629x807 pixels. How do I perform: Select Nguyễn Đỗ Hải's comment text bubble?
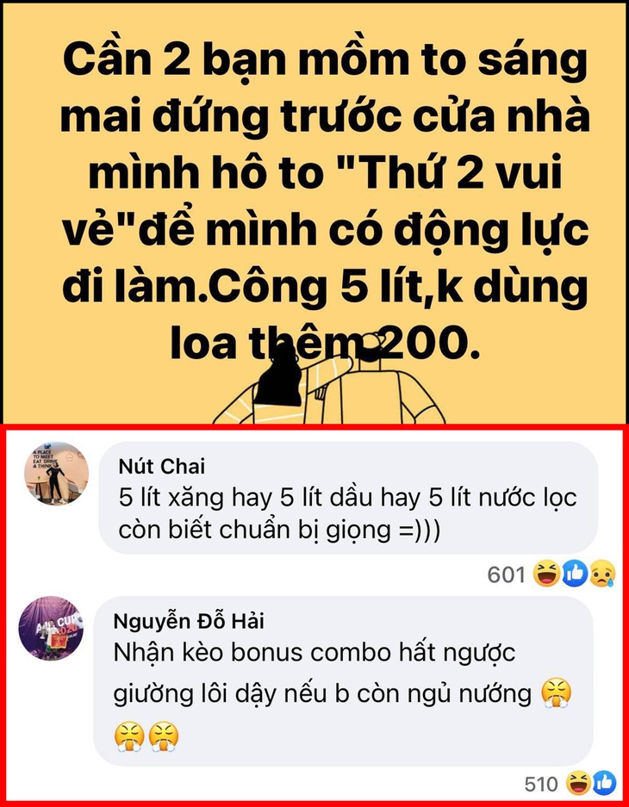pos(343,681)
